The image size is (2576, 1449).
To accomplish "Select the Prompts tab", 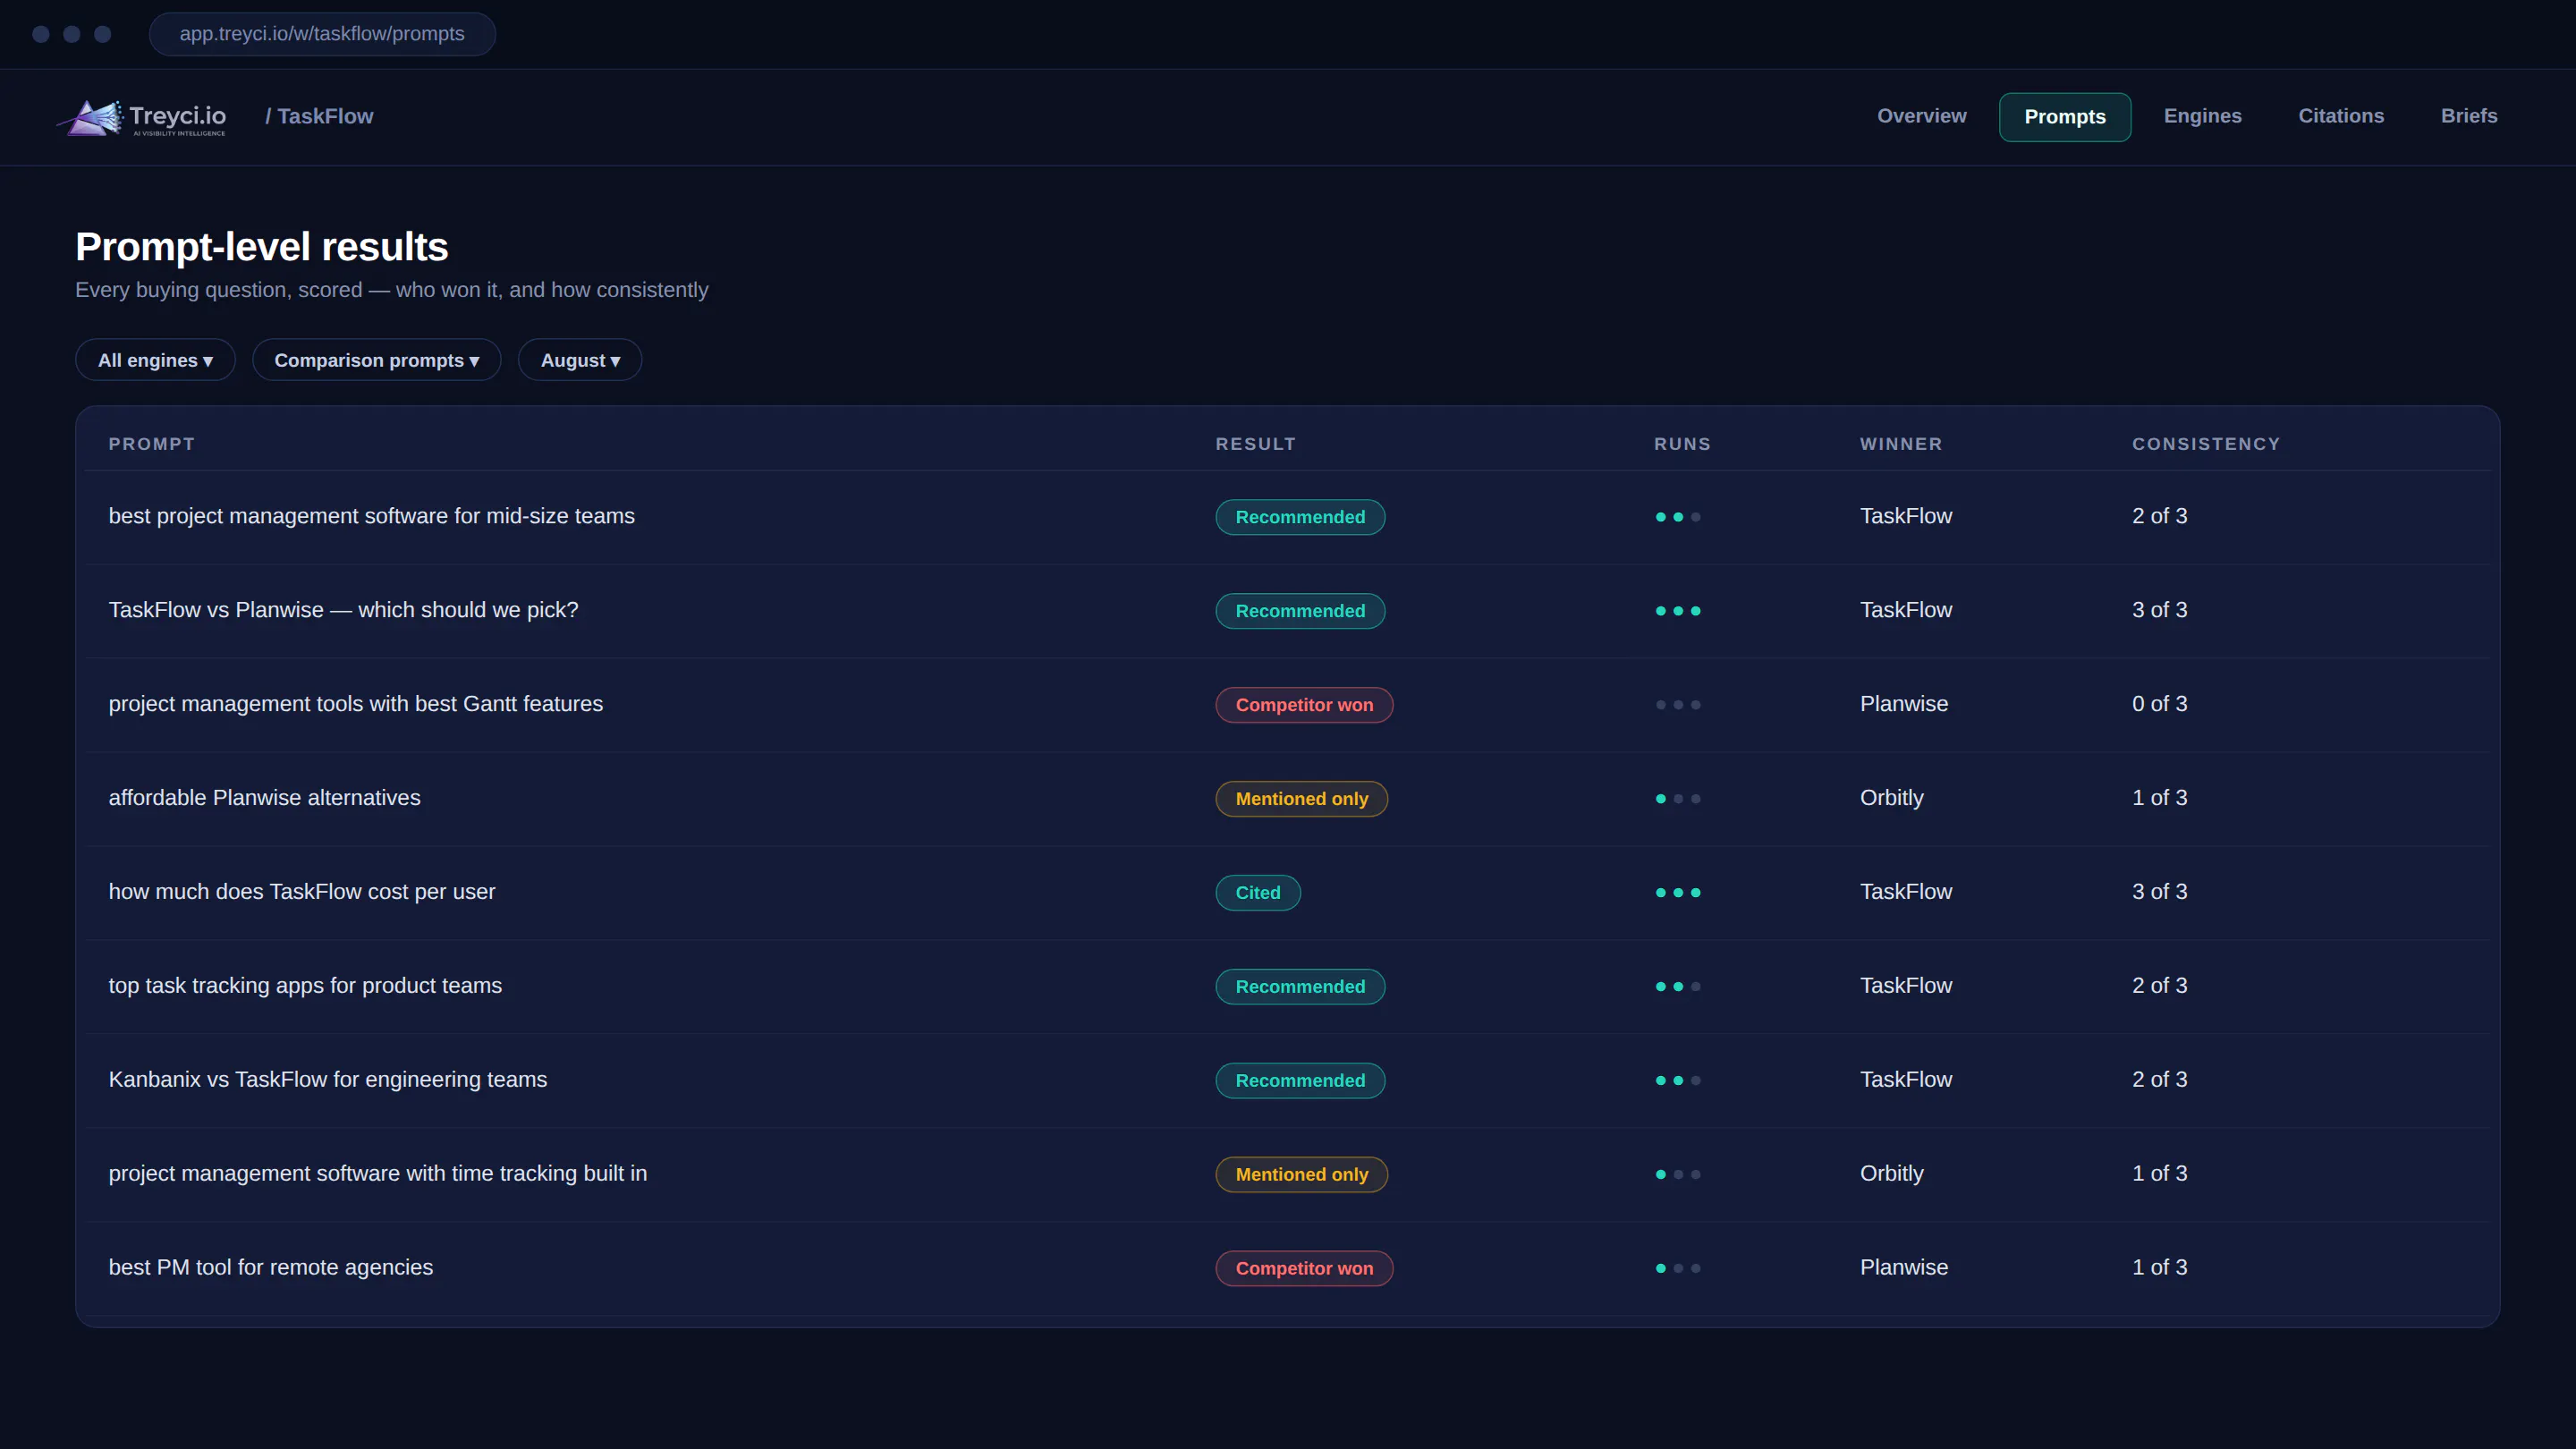I will click(x=2064, y=117).
